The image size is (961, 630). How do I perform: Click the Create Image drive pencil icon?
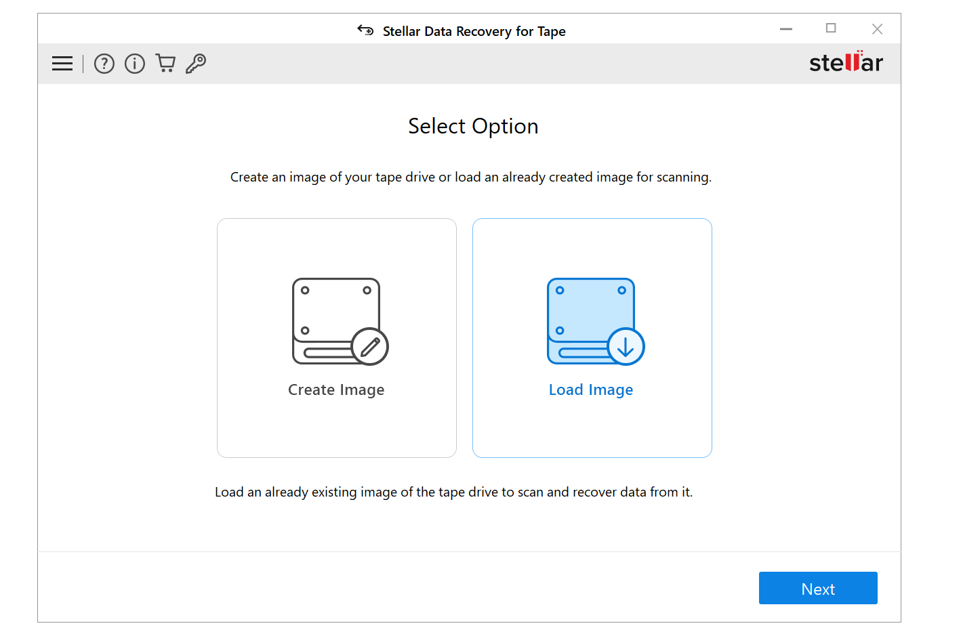[339, 321]
